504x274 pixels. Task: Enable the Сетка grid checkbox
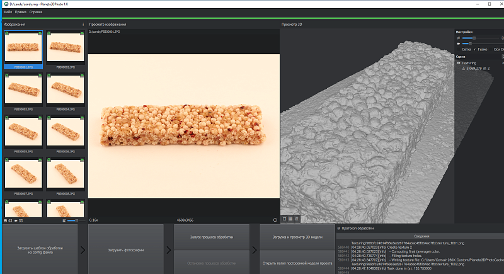click(459, 50)
